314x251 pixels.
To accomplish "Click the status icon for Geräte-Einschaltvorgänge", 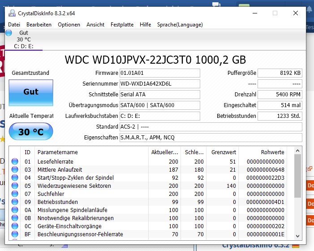I will click(15, 226).
